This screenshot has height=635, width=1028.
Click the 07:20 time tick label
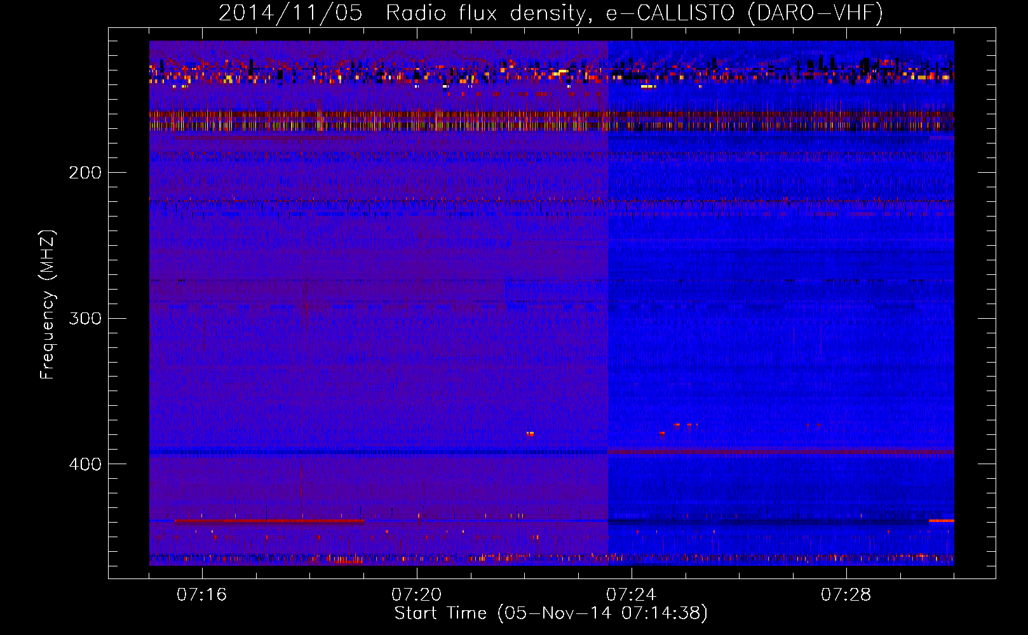(x=416, y=594)
